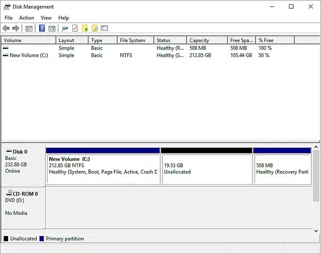Open the View menu
321x254 pixels.
(46, 18)
